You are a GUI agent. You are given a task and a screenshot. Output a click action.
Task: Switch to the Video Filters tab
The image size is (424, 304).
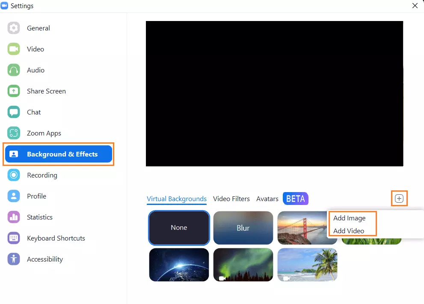(x=231, y=199)
